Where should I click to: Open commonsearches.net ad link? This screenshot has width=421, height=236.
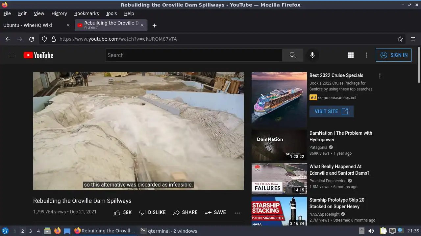point(337,98)
